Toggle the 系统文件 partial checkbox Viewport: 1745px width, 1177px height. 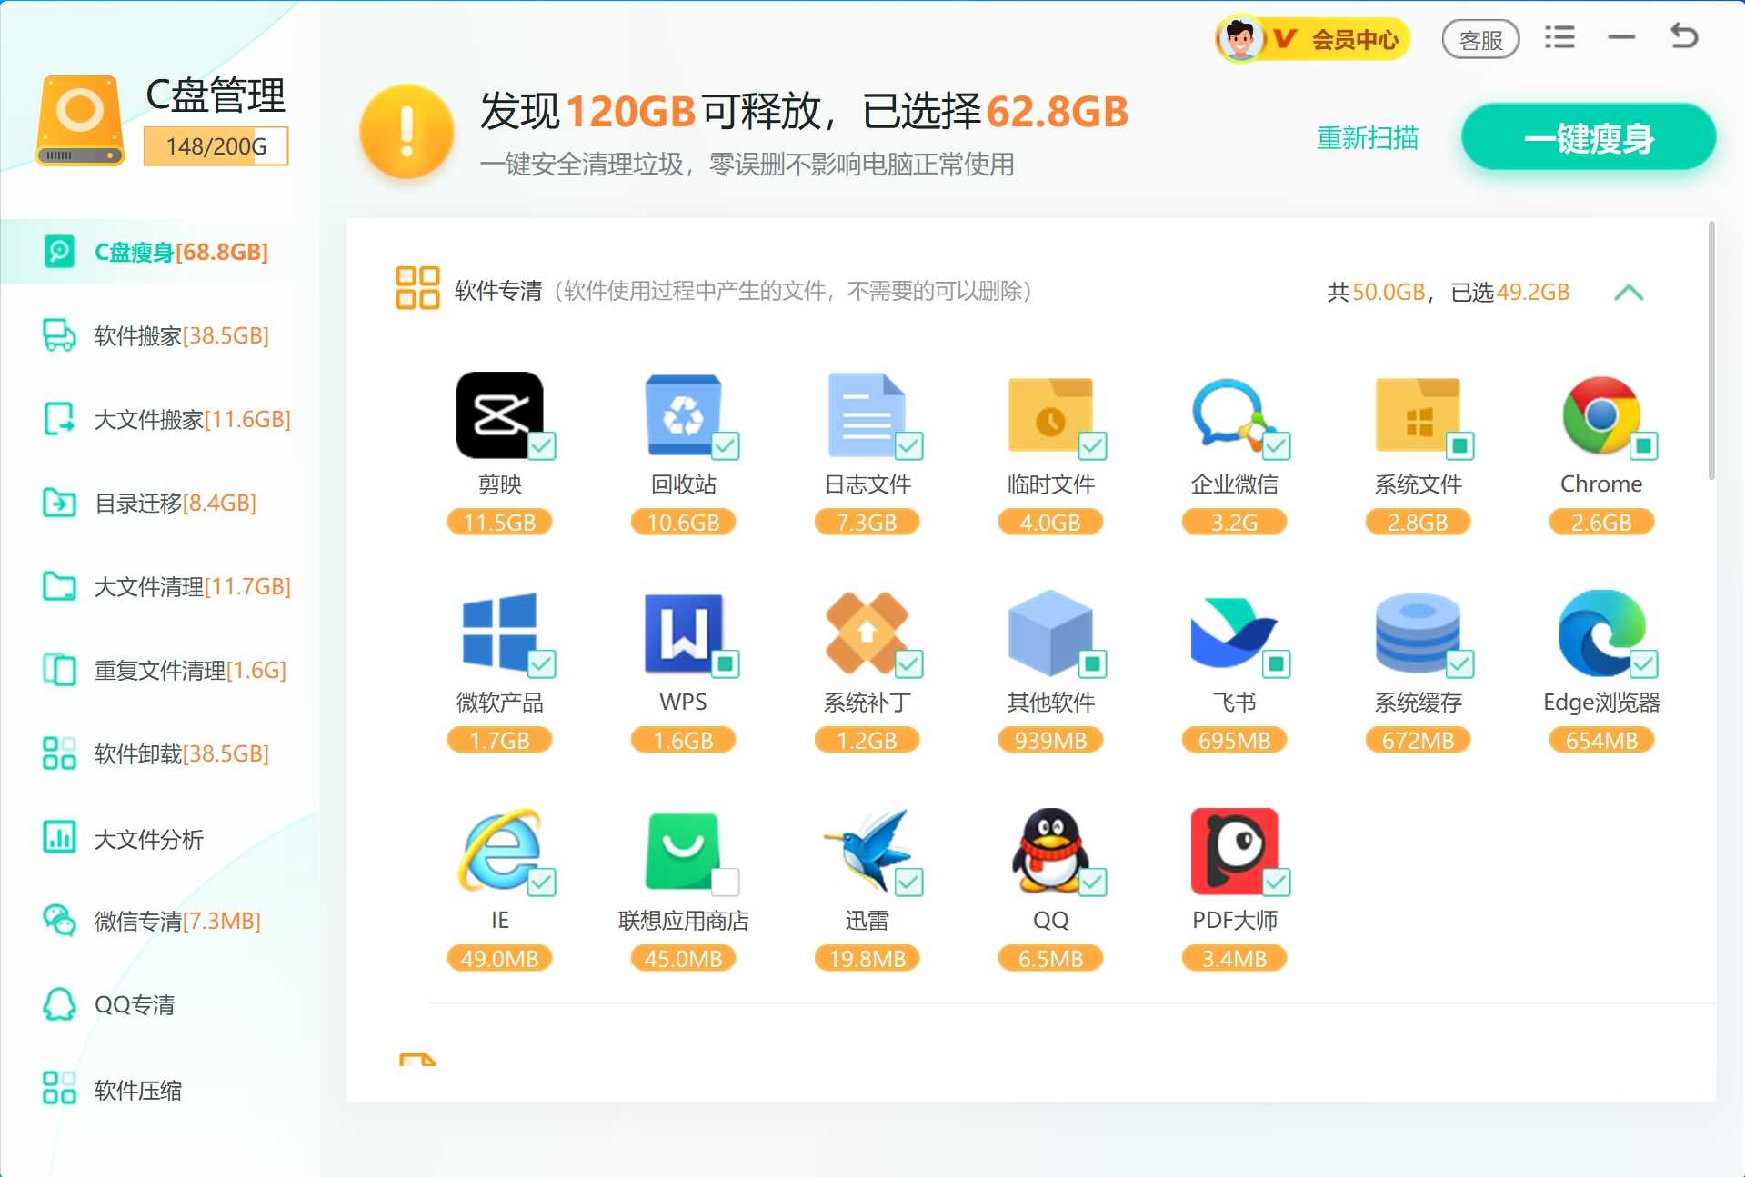[1460, 446]
